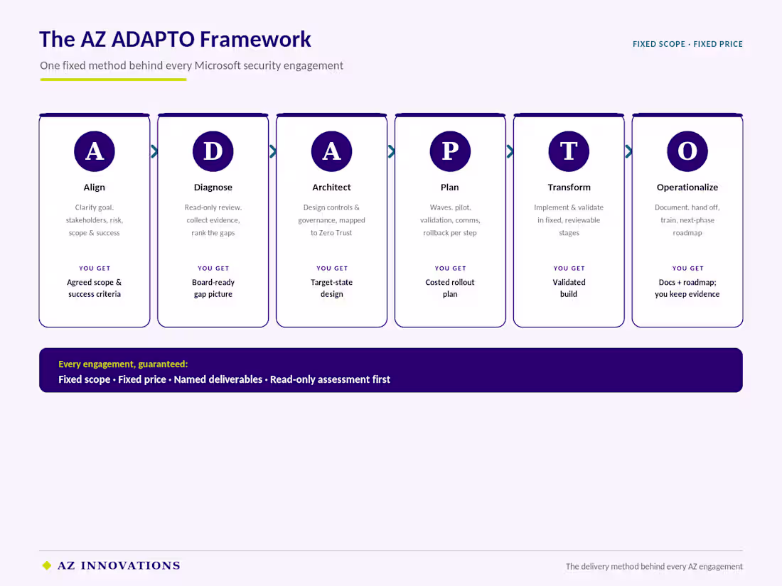The image size is (782, 586).
Task: Click the 'Transform' card heading
Action: (x=569, y=188)
